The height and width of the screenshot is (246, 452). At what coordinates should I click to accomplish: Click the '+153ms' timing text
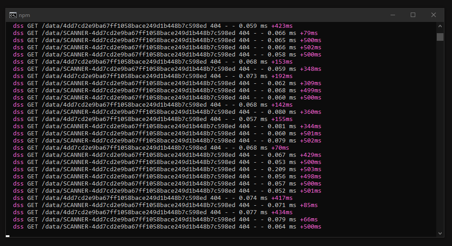click(282, 62)
